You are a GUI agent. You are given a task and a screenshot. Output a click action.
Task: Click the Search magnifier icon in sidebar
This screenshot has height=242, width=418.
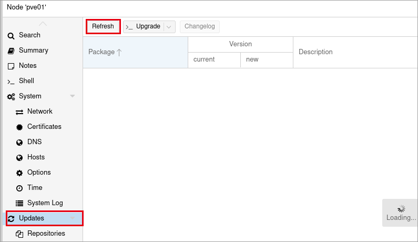click(x=11, y=35)
